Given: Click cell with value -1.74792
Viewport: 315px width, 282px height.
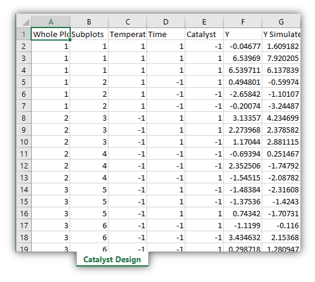Looking at the screenshot, I should (281, 166).
